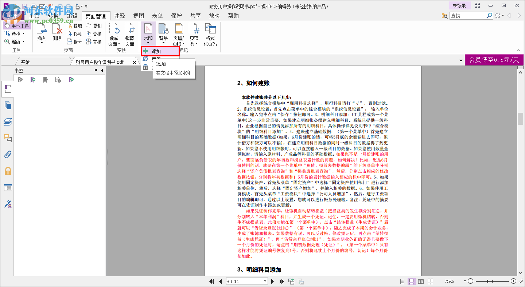Expand the Zoom (缩放) tool dropdown

pos(23,42)
